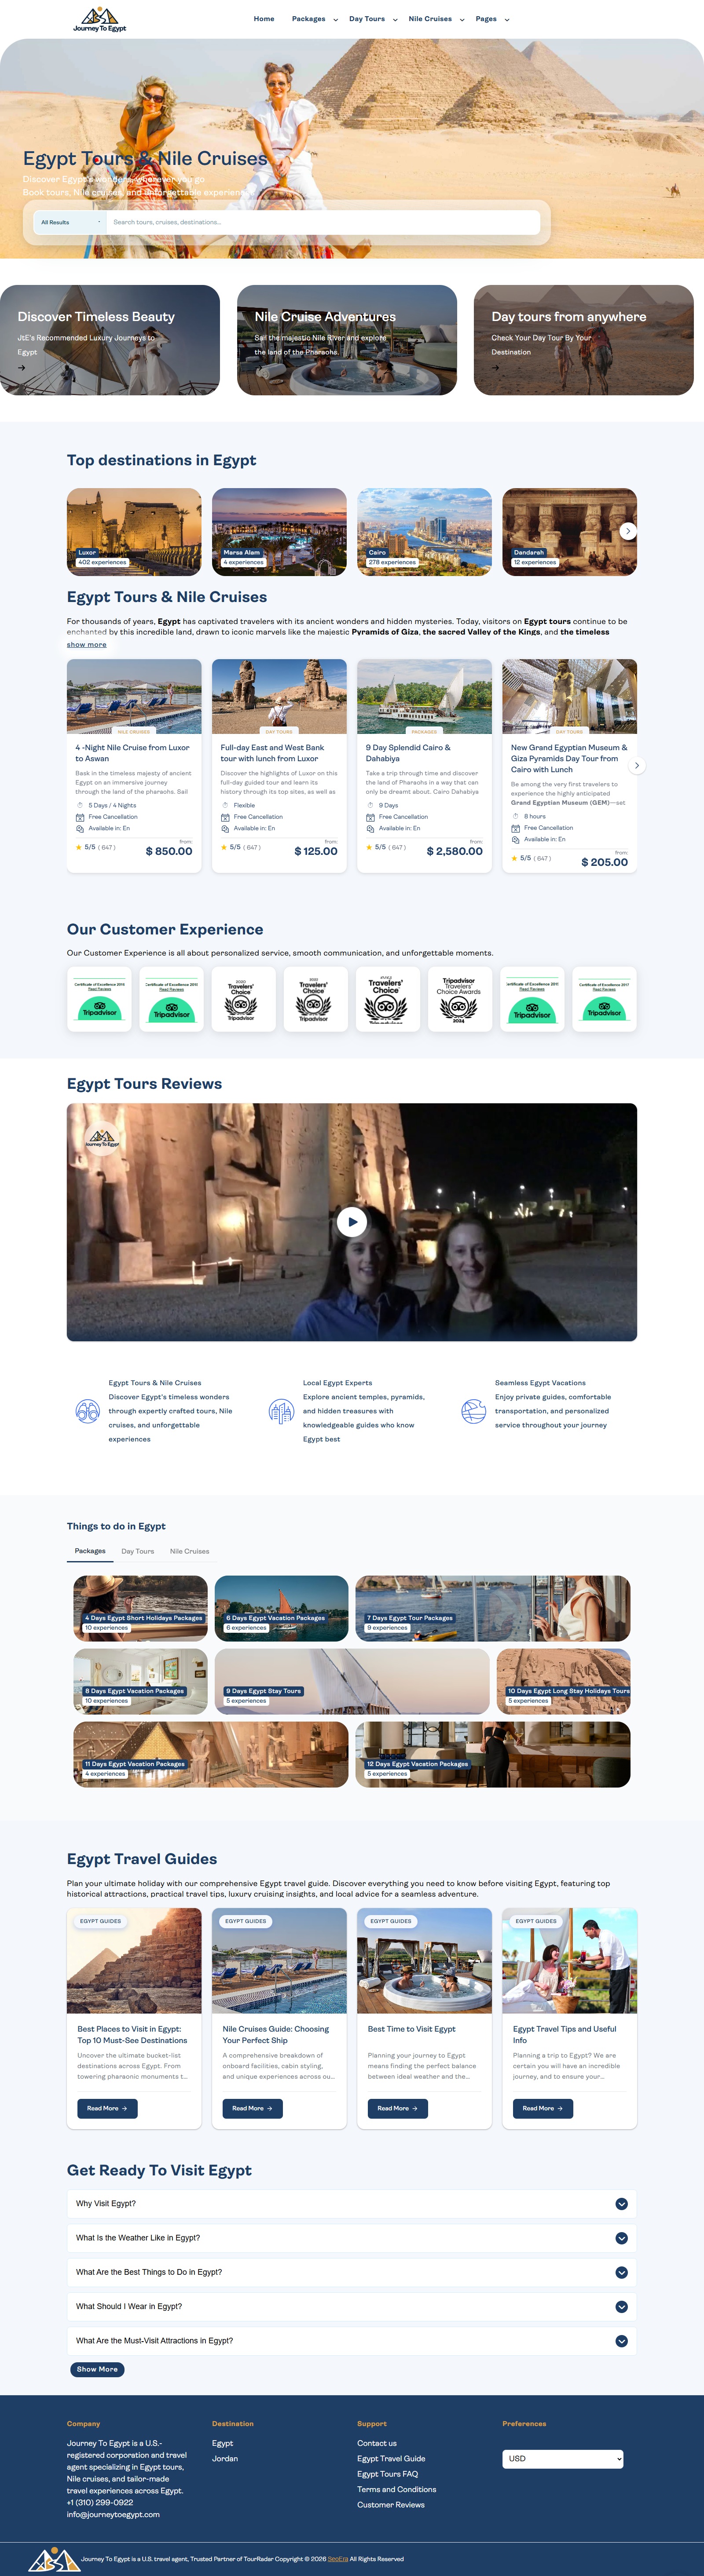Open the 4-Night Nile Cruise from Luxor to Aswan title
Viewport: 704px width, 2576px height.
pos(132,753)
